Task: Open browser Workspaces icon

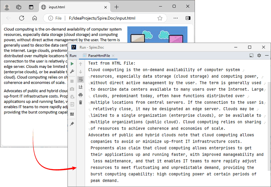Action: [x=19, y=7]
